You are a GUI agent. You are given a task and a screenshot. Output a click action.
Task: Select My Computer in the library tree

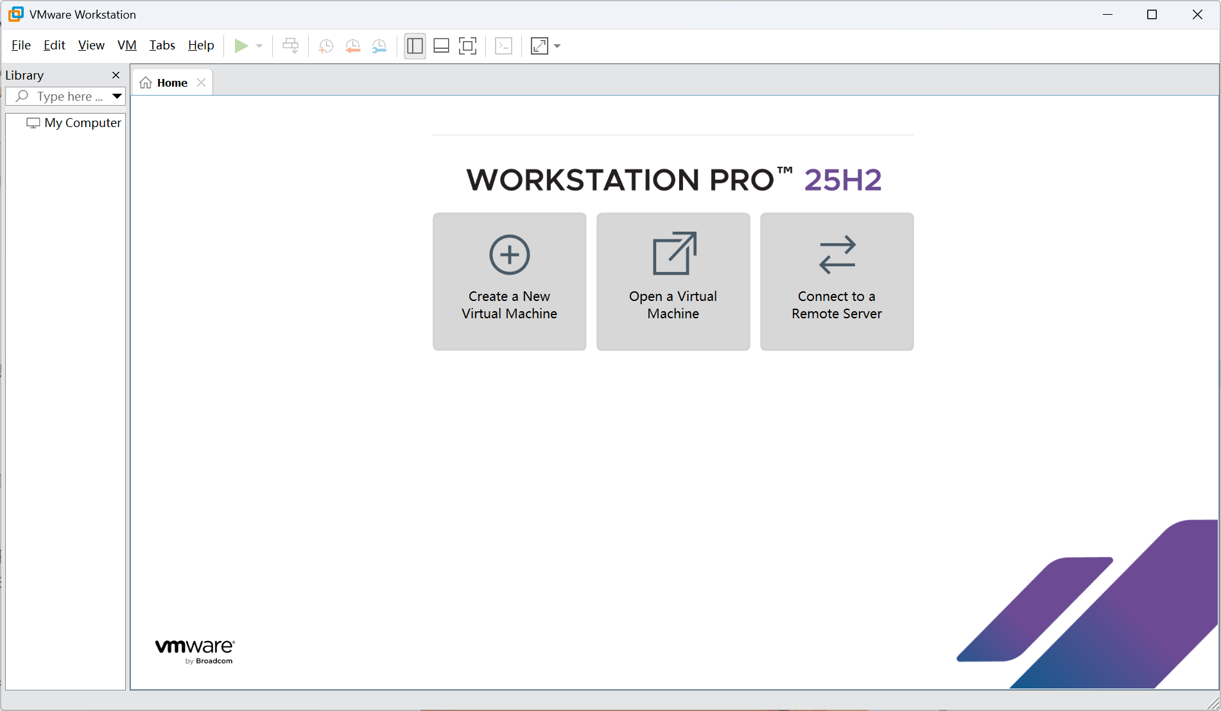(x=73, y=123)
